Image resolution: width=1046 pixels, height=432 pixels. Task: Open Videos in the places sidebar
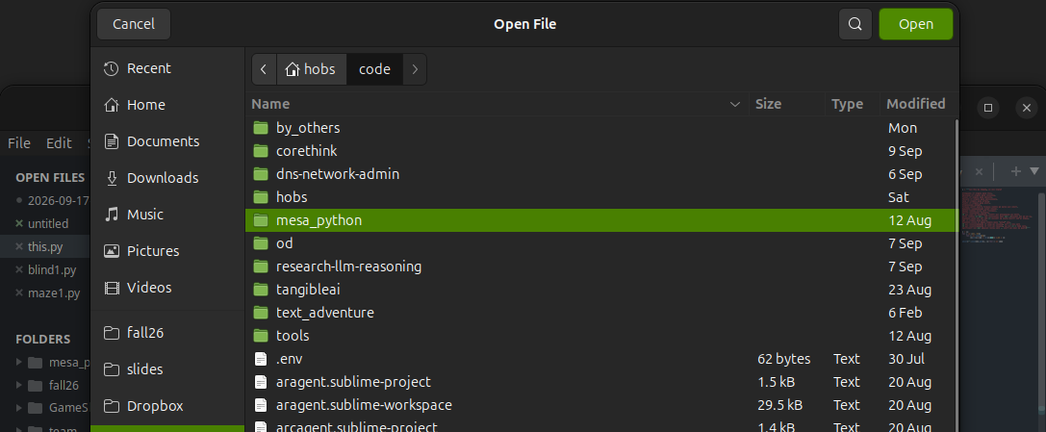(167, 288)
